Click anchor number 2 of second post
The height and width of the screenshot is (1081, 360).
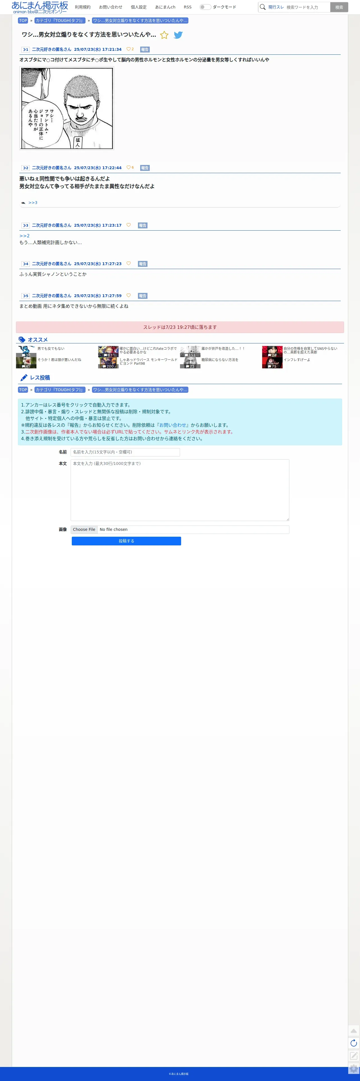tap(26, 168)
